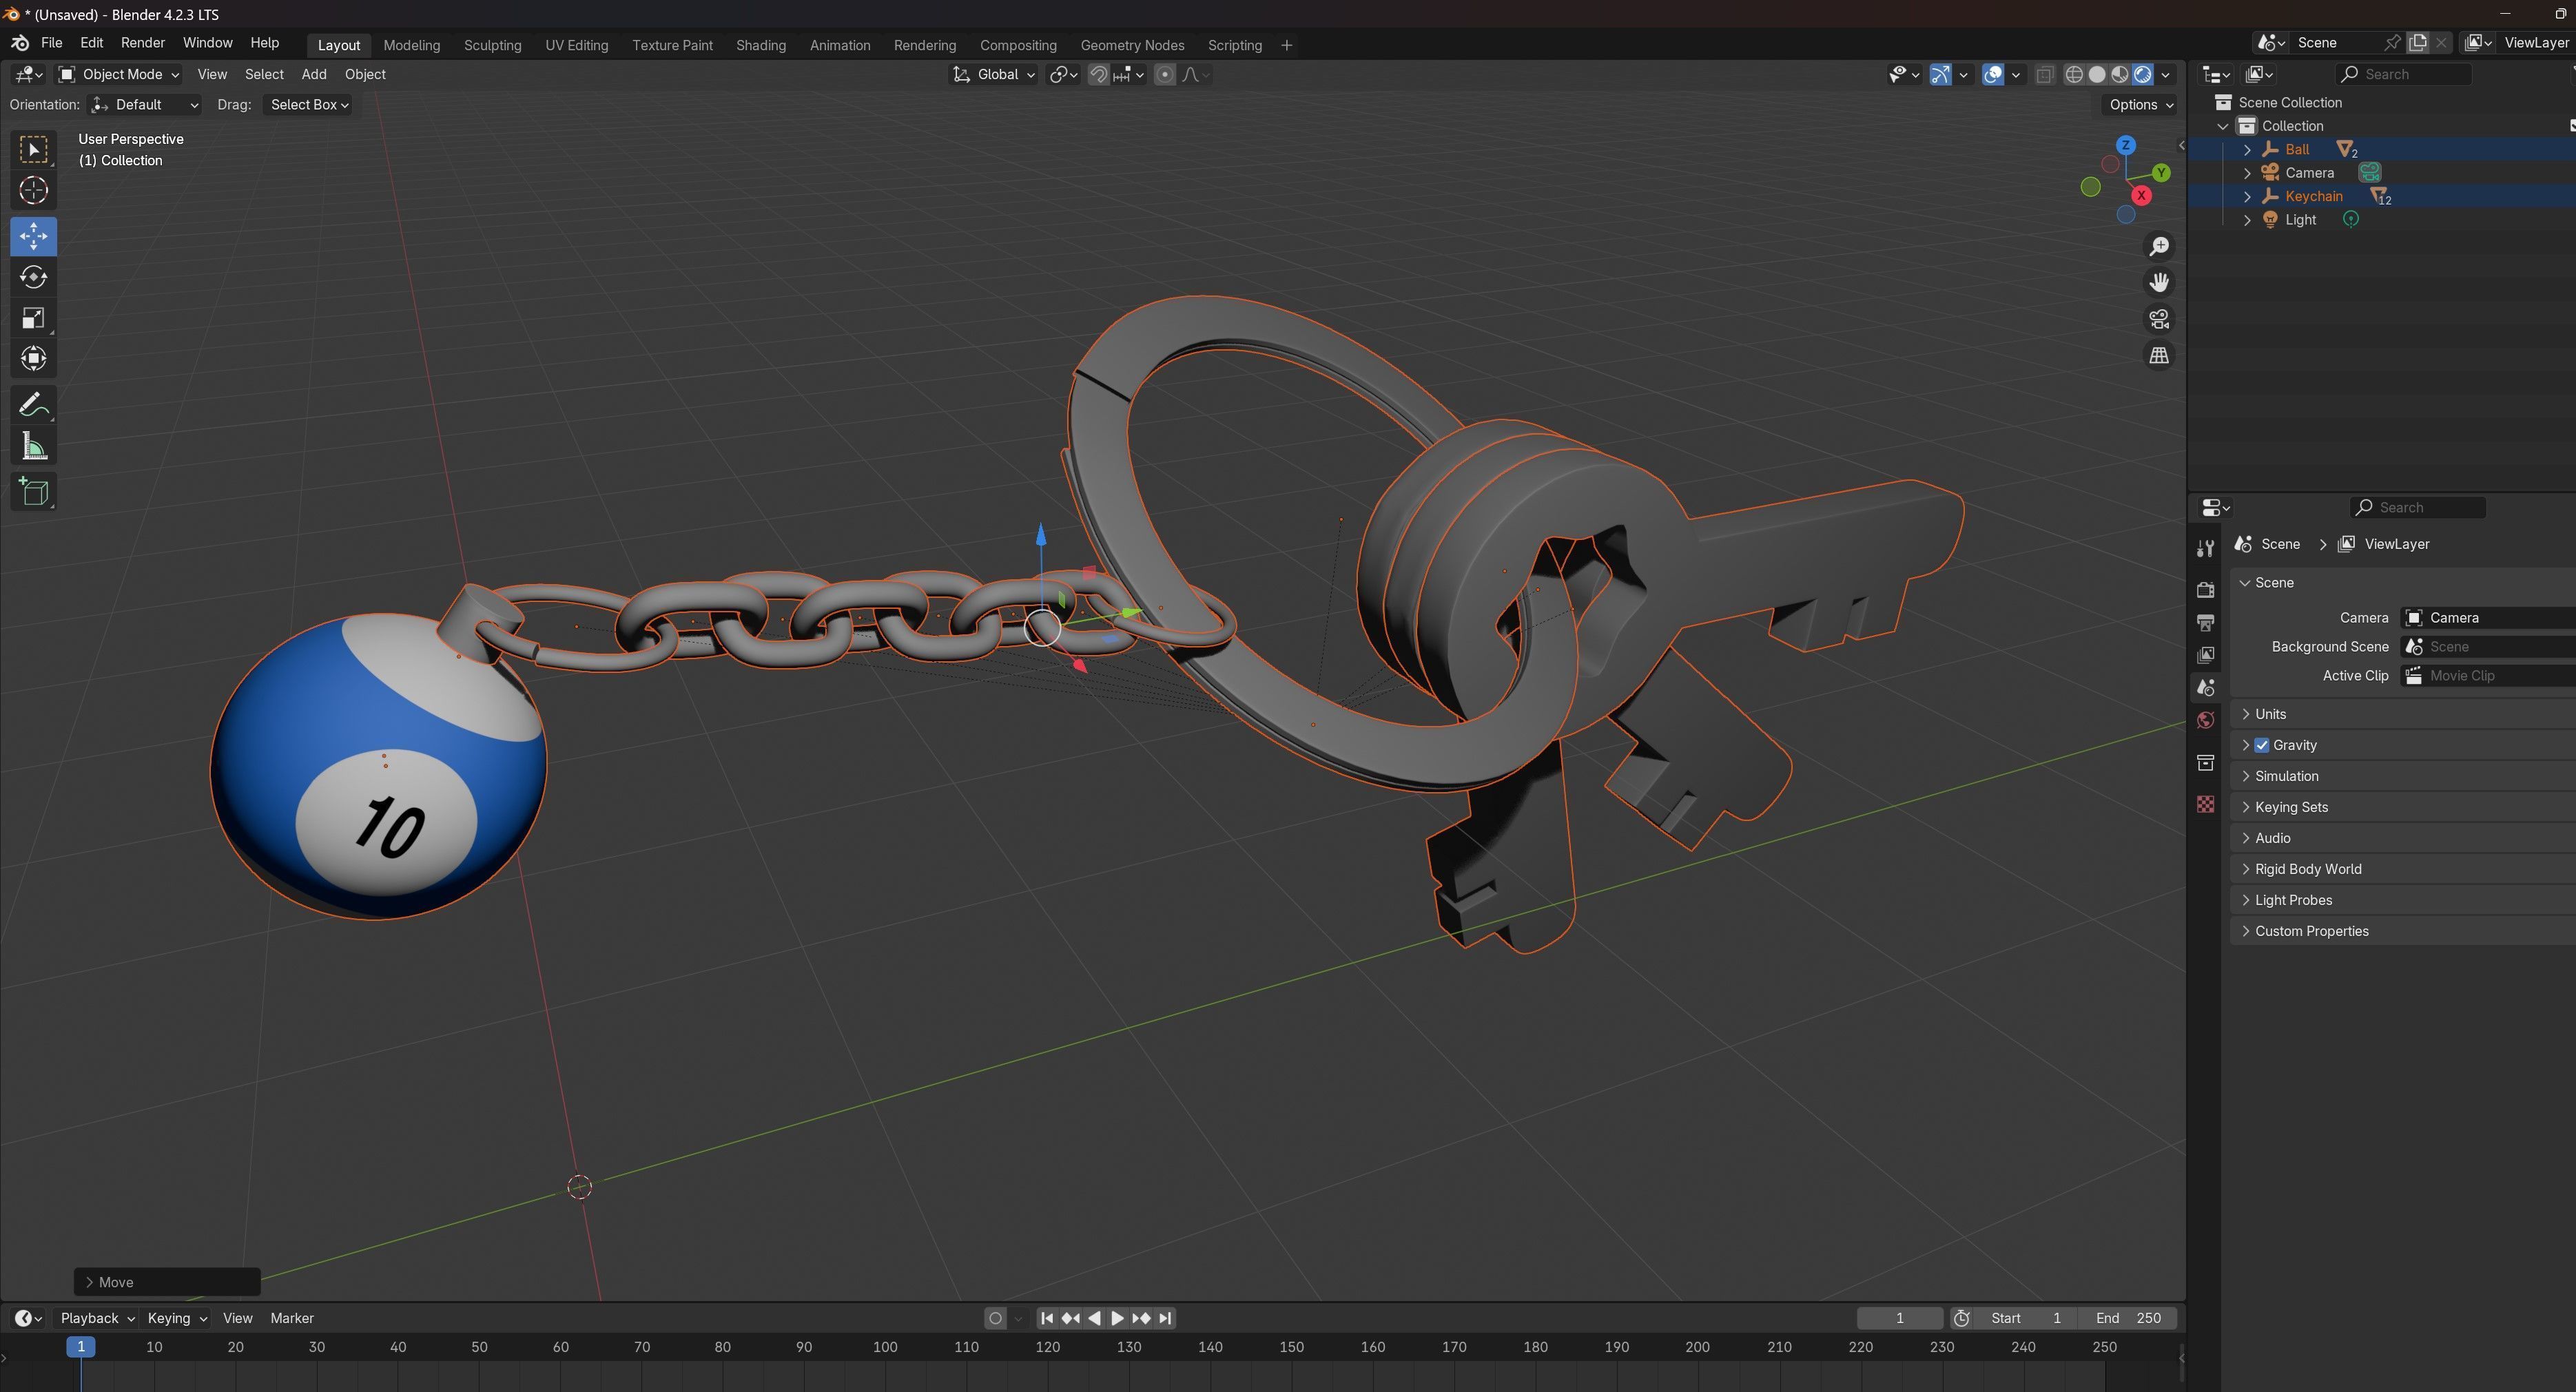The height and width of the screenshot is (1392, 2576).
Task: Open the Render menu
Action: [x=142, y=43]
